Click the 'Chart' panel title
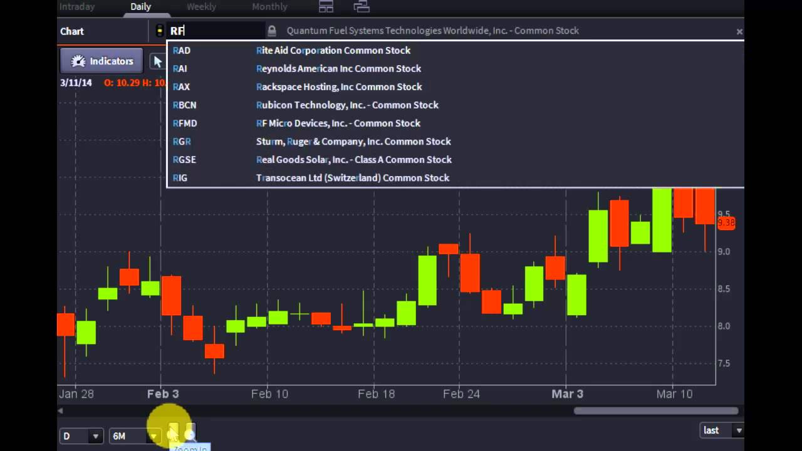Screen dimensions: 802x451 point(72,31)
